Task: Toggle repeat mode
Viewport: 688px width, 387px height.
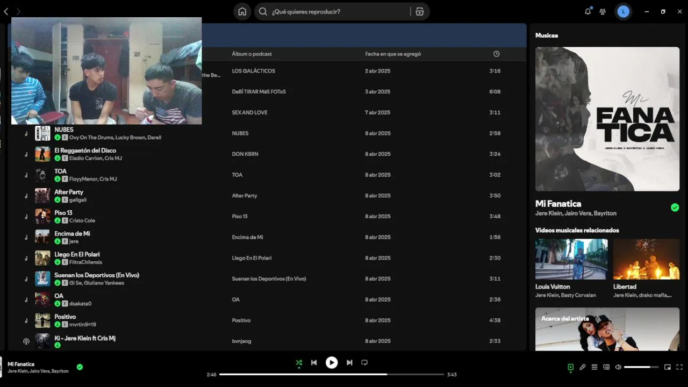Action: point(364,363)
